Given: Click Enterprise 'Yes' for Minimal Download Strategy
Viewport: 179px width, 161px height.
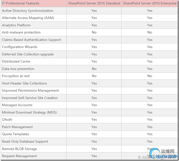Looking at the screenshot, I should tap(150, 112).
